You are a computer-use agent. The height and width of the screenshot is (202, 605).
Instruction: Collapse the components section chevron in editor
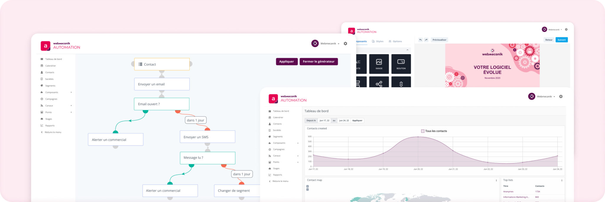click(407, 50)
